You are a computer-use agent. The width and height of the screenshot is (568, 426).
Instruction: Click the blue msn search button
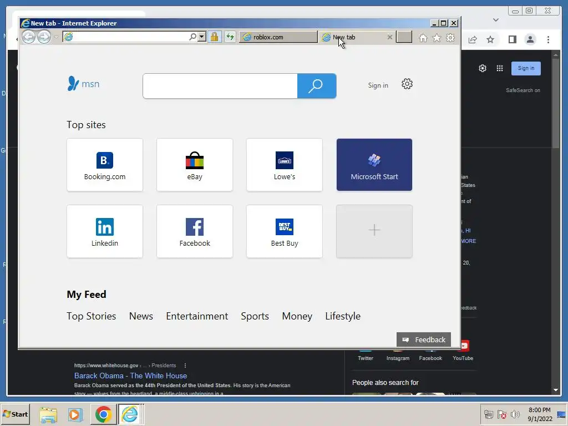317,86
